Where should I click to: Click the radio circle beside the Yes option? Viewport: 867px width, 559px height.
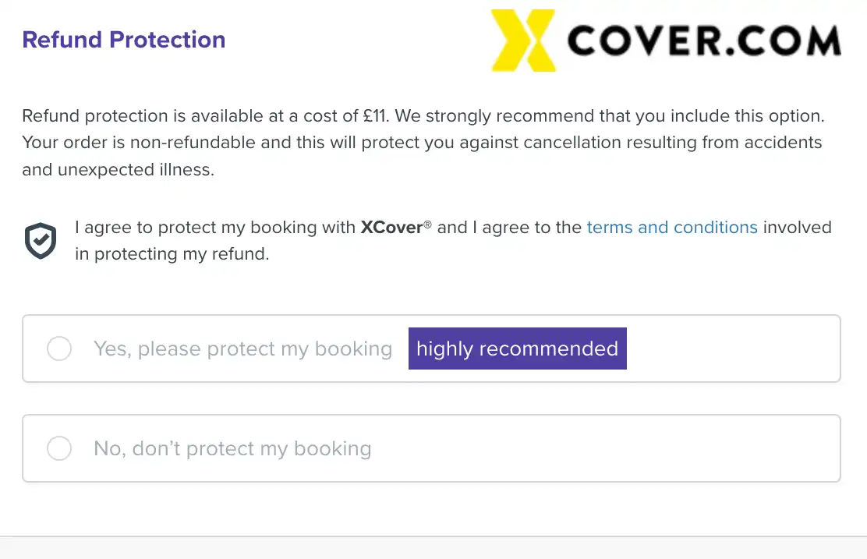pos(59,348)
